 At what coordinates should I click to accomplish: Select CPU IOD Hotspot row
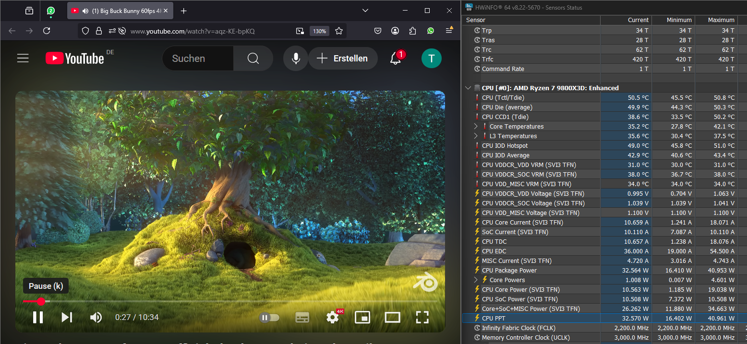(604, 145)
